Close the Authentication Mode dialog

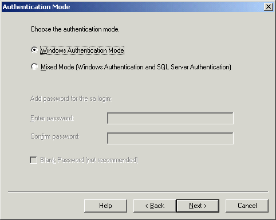[269, 7]
